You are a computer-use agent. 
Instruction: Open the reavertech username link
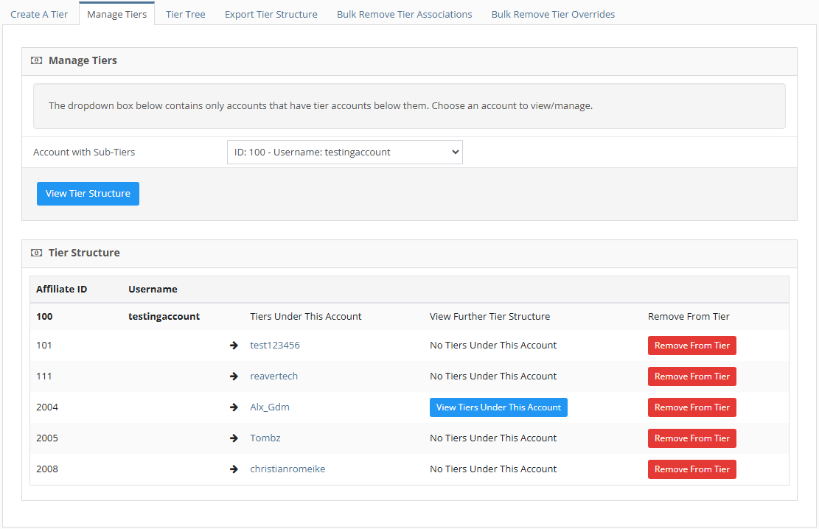click(x=273, y=376)
